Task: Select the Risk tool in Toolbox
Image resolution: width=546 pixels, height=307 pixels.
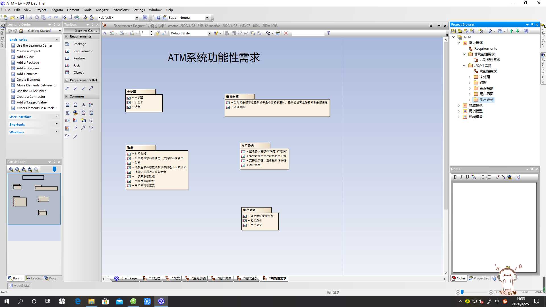Action: coord(76,65)
